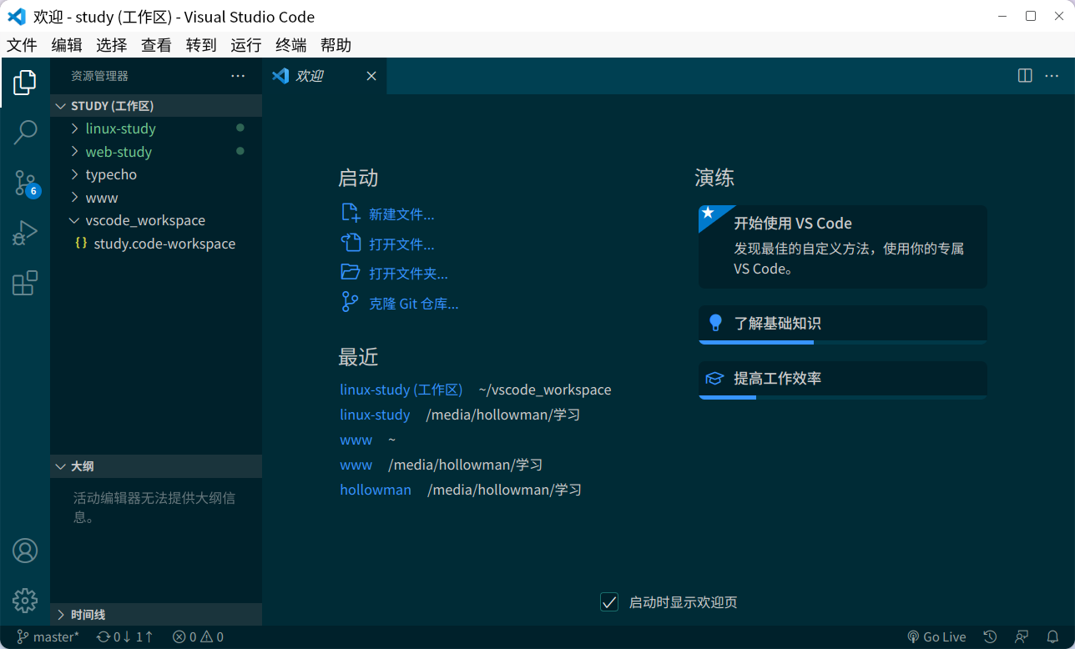Screen dimensions: 1075x649
Task: Open the 选择 menu
Action: coord(112,45)
